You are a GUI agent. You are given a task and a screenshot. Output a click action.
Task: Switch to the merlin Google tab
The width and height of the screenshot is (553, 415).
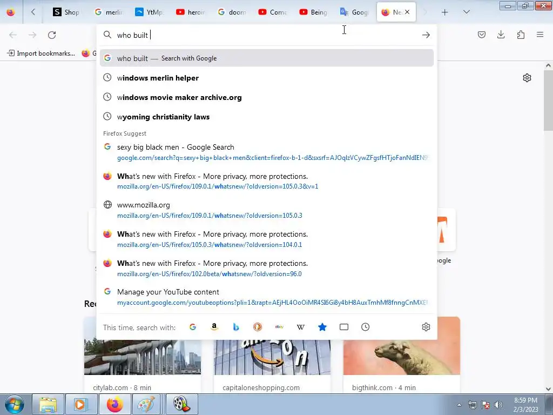click(109, 12)
